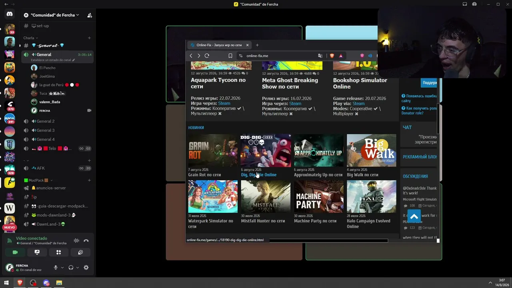Image resolution: width=512 pixels, height=288 pixels.
Task: Edit the channel status pencil icon
Action: coord(74,60)
